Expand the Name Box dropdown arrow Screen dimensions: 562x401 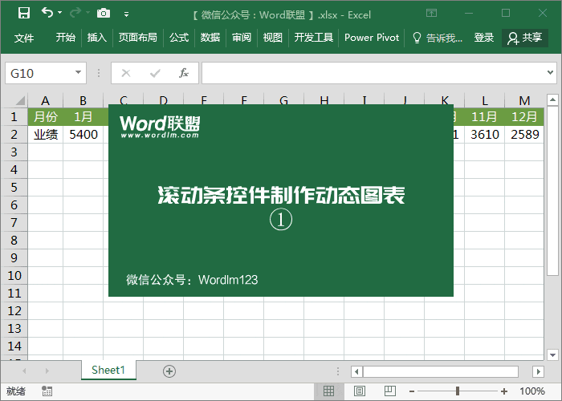[x=78, y=73]
